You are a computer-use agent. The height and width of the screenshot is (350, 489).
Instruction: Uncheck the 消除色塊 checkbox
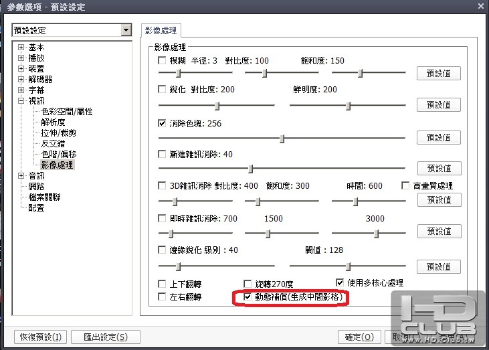(x=162, y=124)
